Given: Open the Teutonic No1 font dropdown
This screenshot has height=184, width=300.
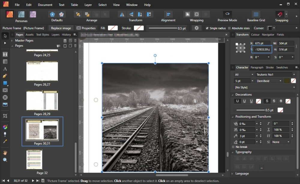Looking at the screenshot, I should click(276, 74).
